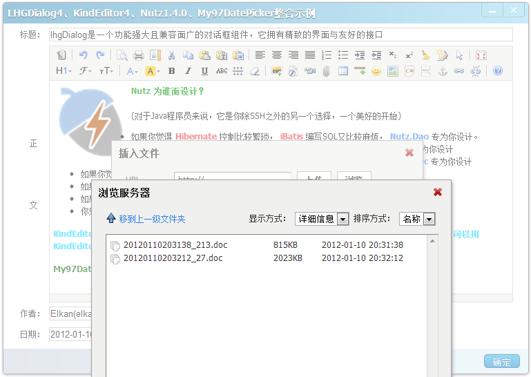Open the H1 heading format dropdown
The width and height of the screenshot is (531, 377).
pyautogui.click(x=64, y=71)
